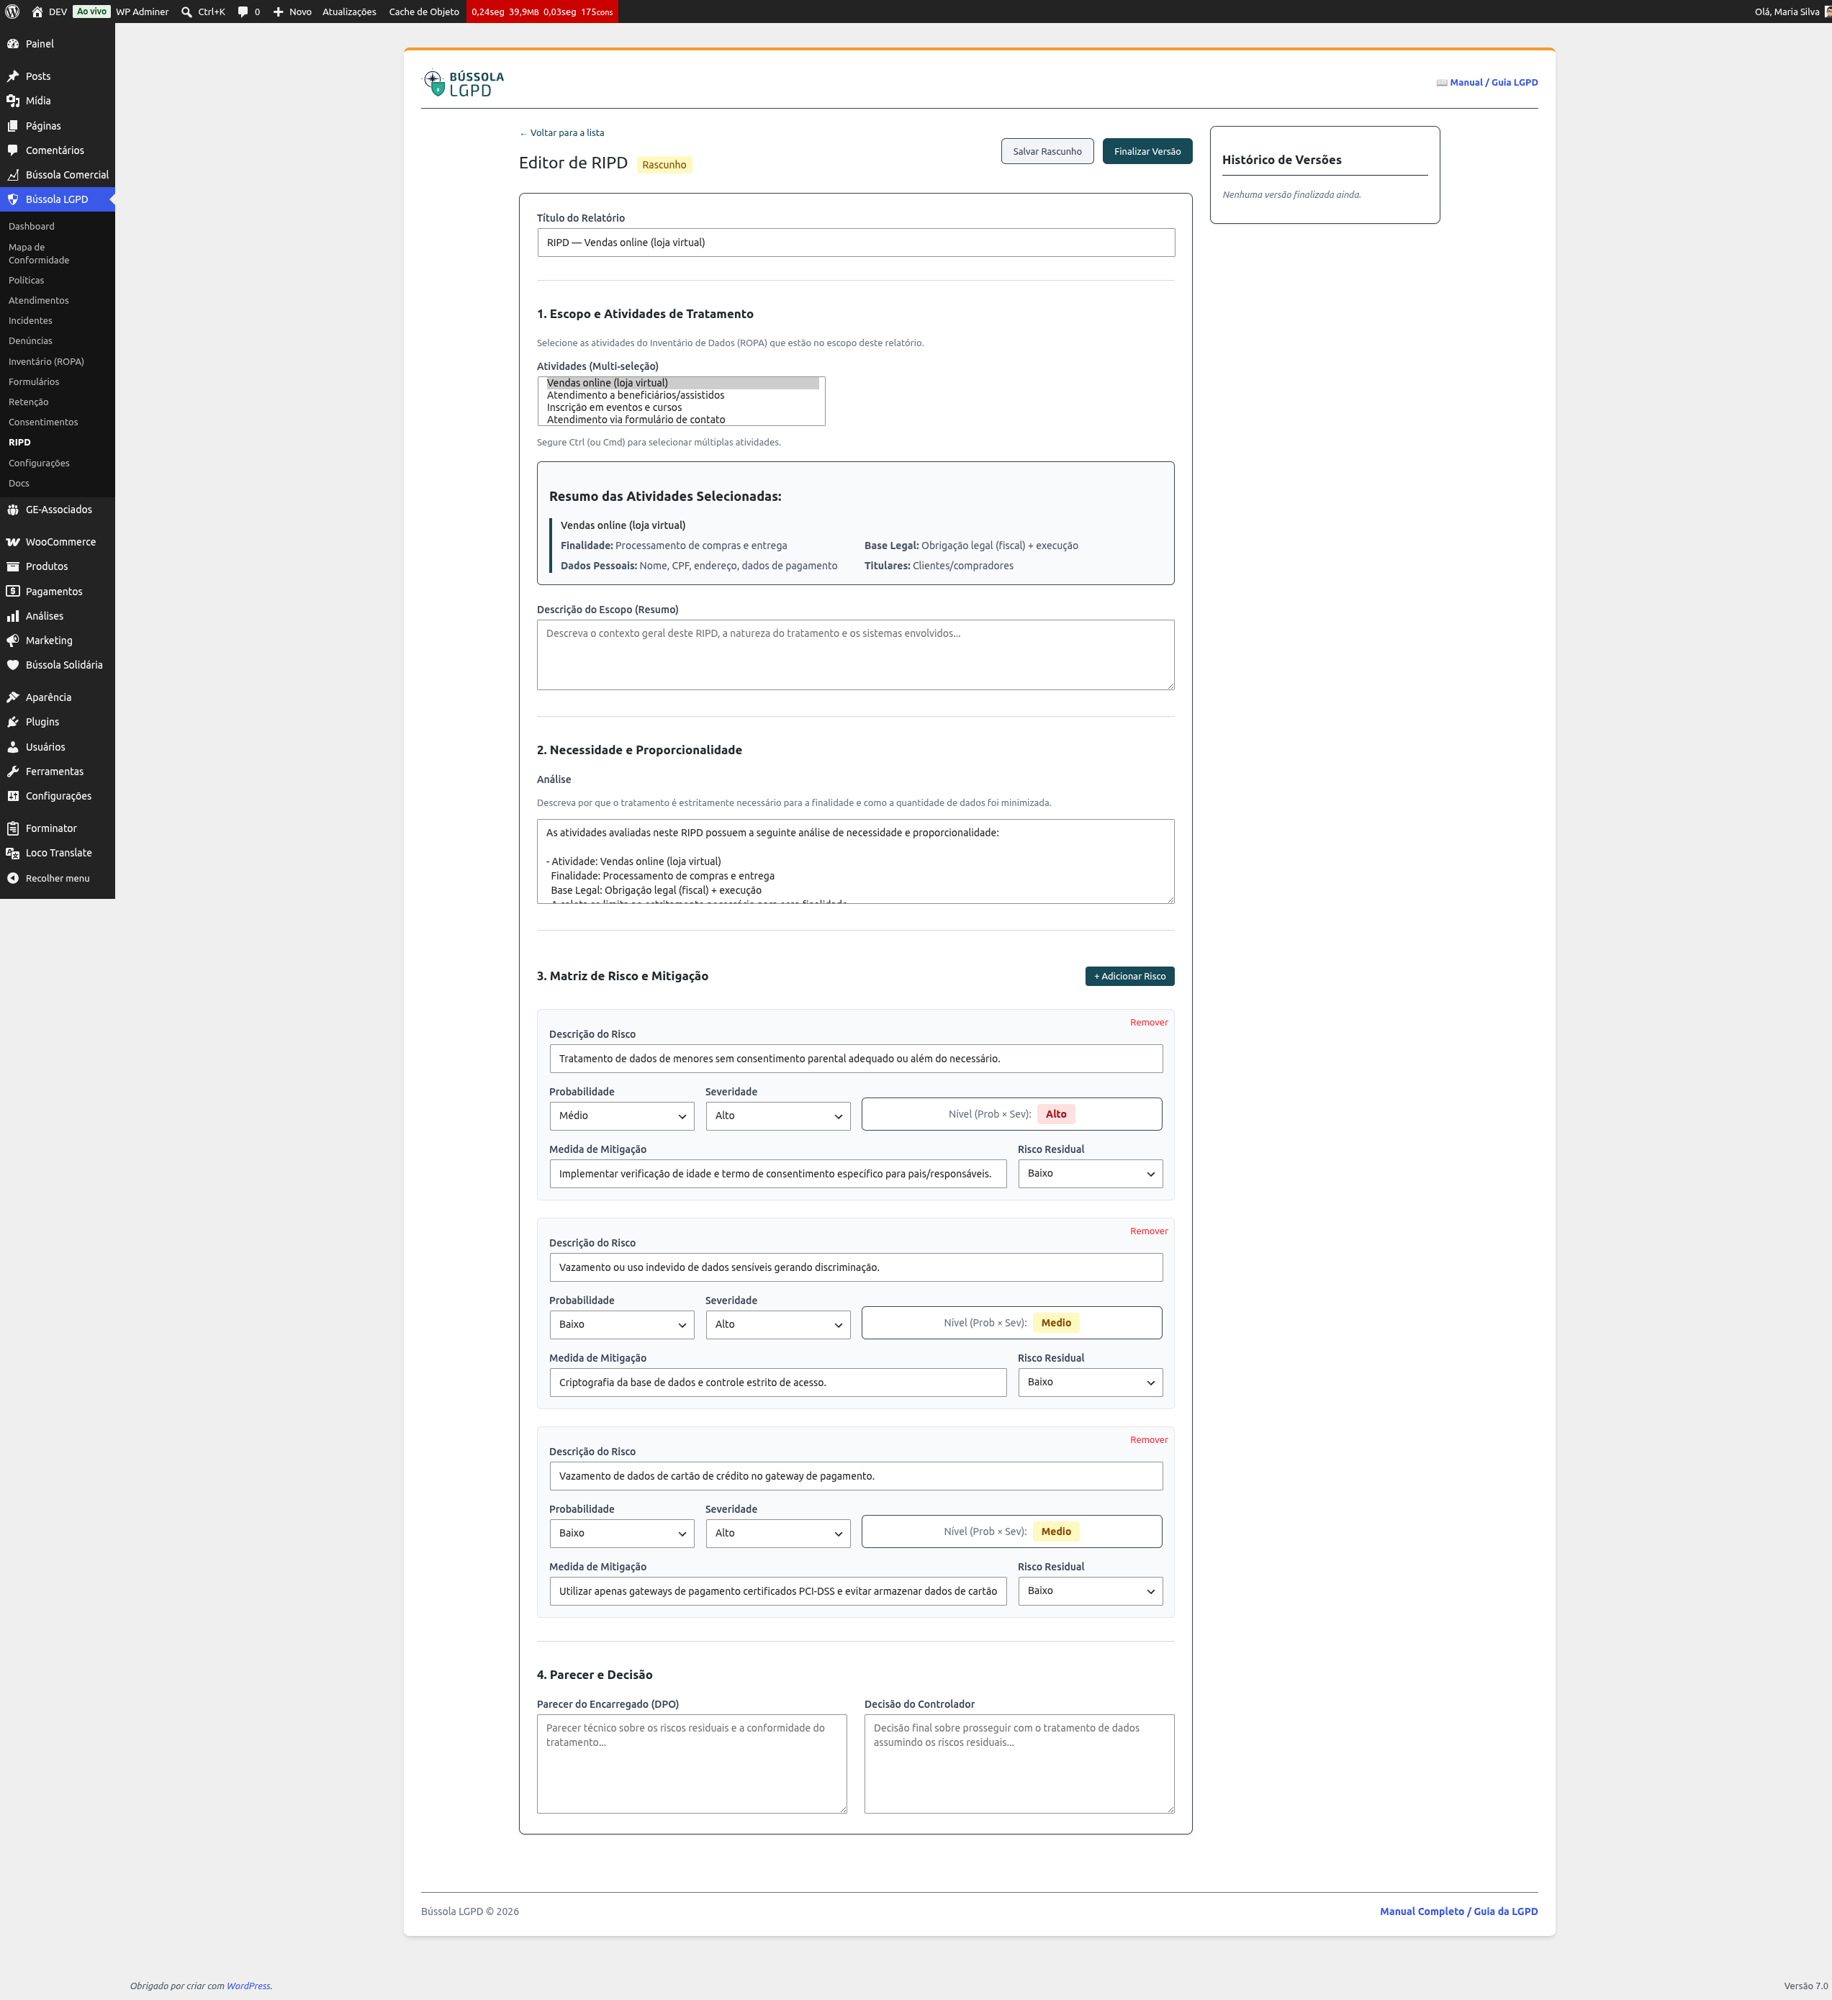
Task: Open Probabilidade dropdown for dados sensíveis risk
Action: click(x=621, y=1324)
